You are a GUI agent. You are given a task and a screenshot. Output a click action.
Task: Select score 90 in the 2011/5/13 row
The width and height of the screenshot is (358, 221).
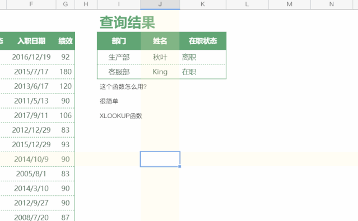pos(66,101)
